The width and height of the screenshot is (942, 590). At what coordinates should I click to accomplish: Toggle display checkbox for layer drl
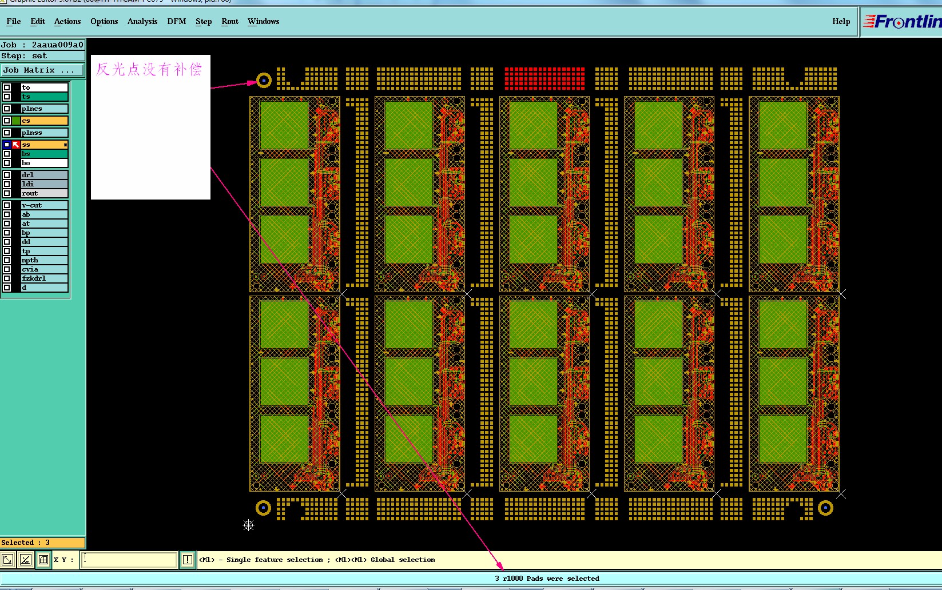pyautogui.click(x=7, y=175)
